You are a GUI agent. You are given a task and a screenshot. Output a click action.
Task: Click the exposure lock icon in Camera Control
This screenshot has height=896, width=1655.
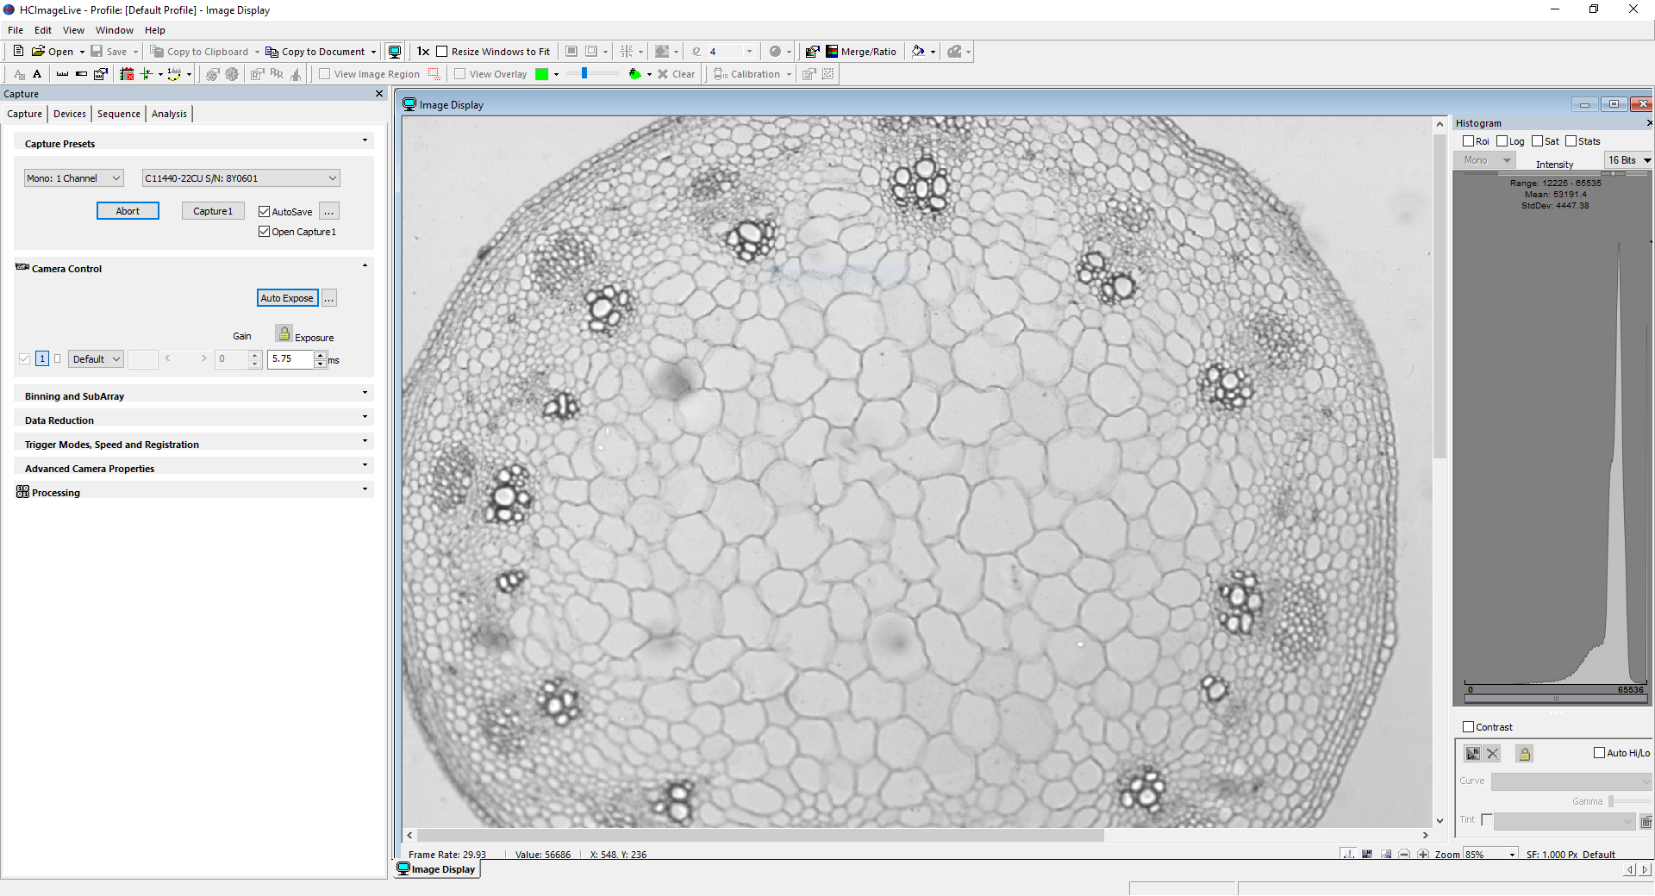(284, 333)
